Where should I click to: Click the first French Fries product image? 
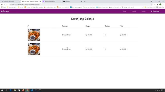[x=34, y=35]
